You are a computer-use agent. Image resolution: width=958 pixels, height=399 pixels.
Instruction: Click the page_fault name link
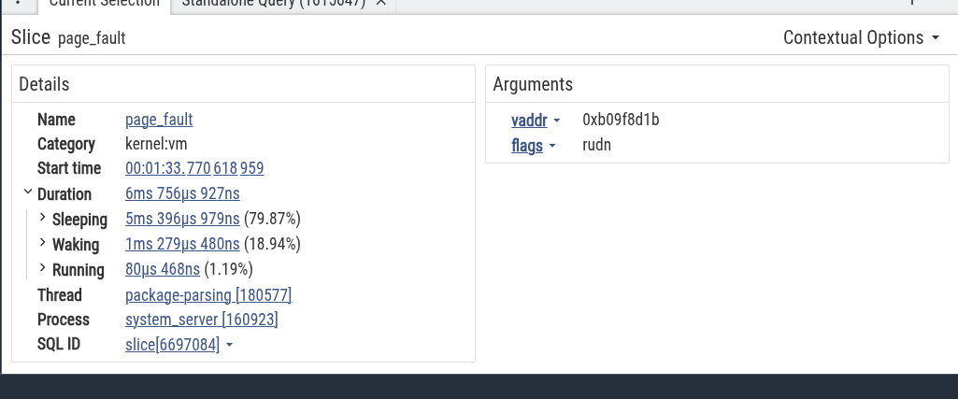159,120
